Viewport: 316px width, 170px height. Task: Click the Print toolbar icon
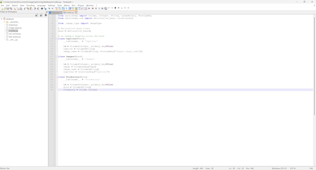[x=21, y=8]
